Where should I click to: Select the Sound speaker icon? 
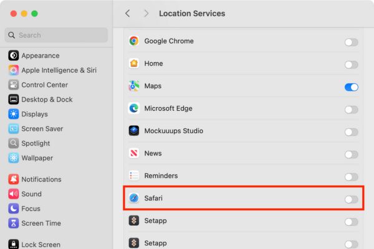point(13,194)
